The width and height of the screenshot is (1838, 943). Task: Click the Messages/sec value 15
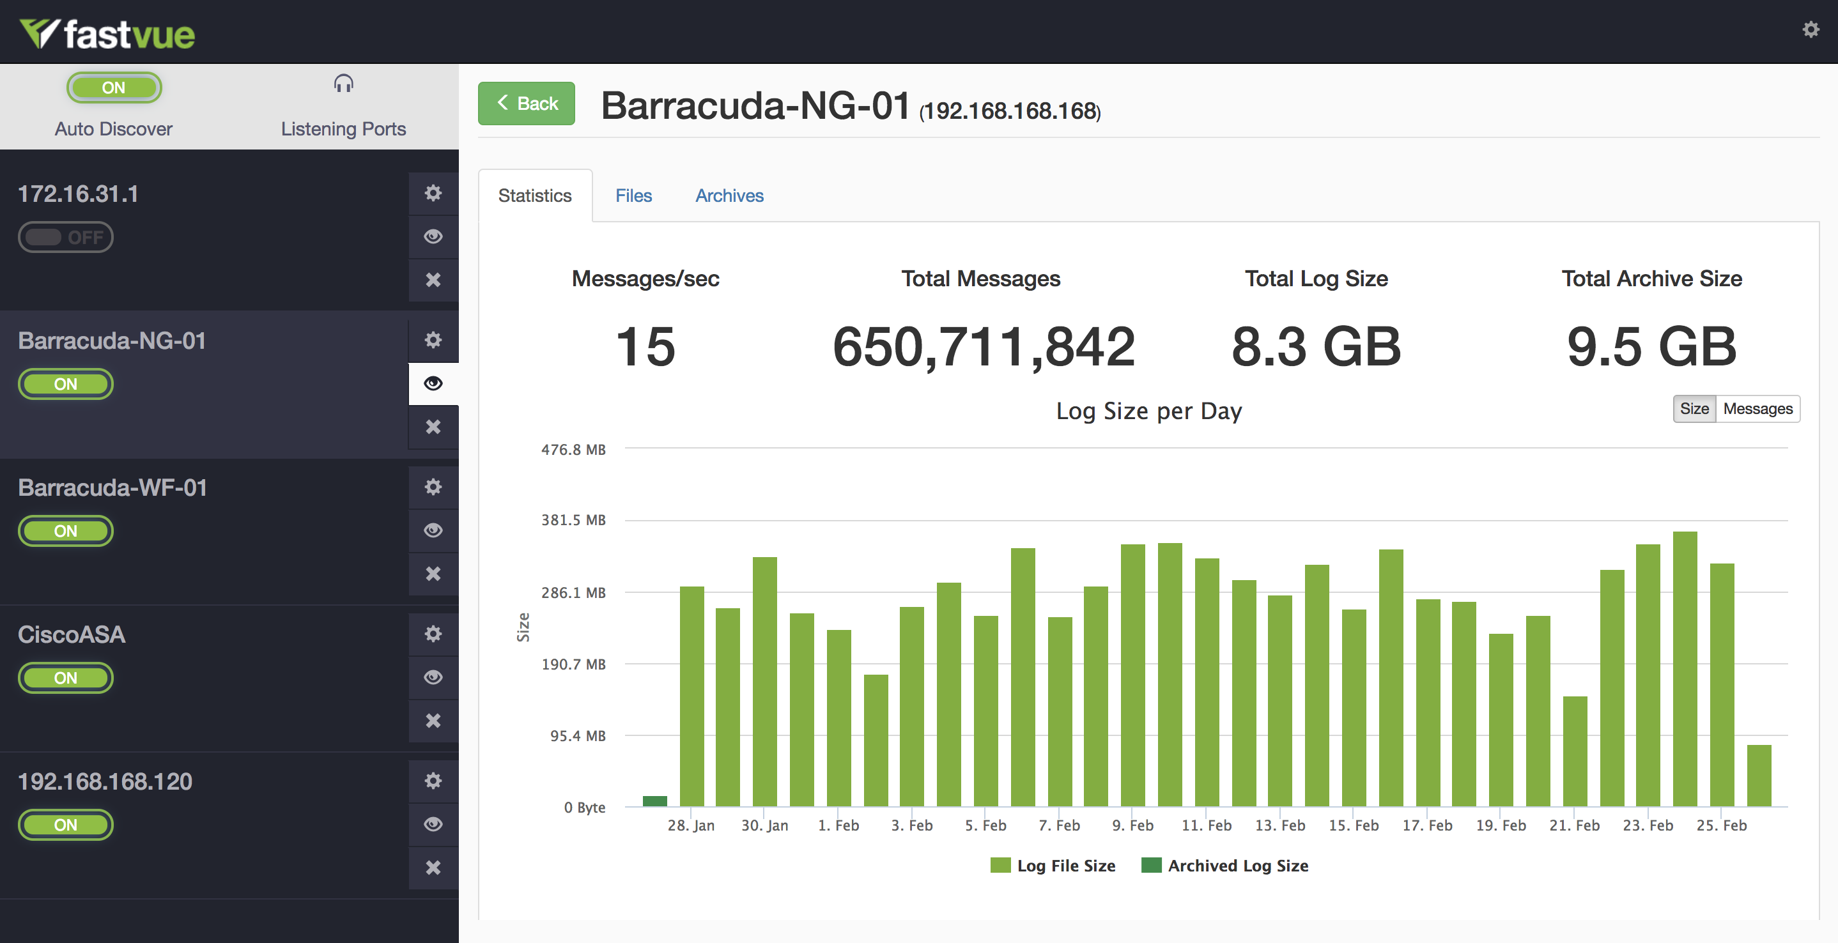tap(645, 347)
